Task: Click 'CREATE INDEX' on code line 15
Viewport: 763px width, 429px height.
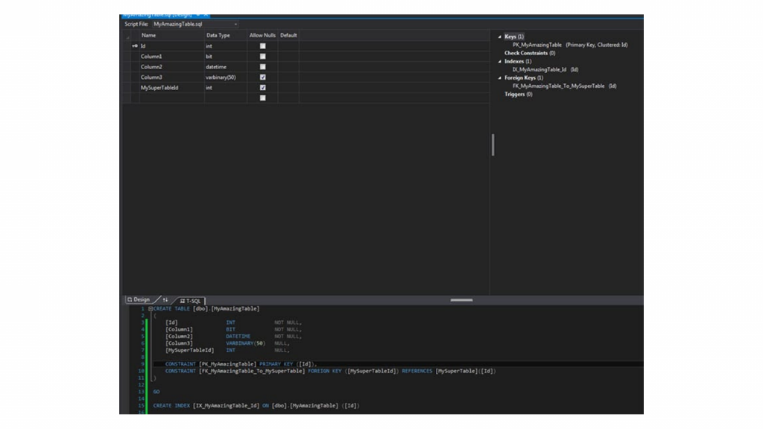Action: coord(171,406)
